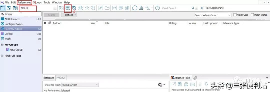Screen dimensions: 270x92
Task: Open the References menu
Action: pyautogui.click(x=24, y=2)
